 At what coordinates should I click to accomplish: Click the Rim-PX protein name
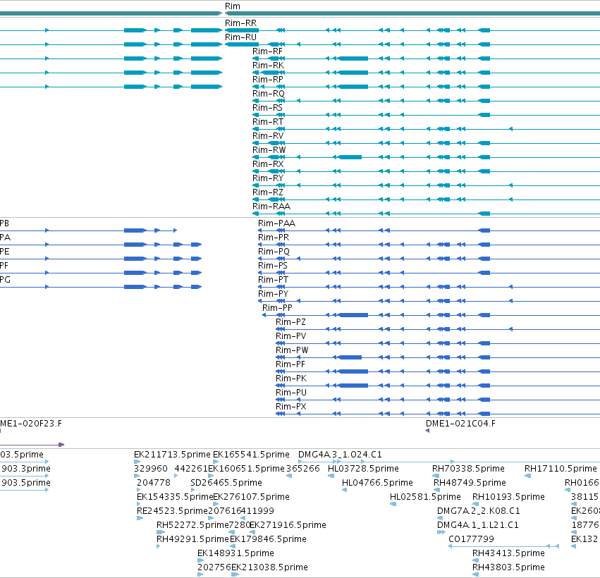(291, 407)
